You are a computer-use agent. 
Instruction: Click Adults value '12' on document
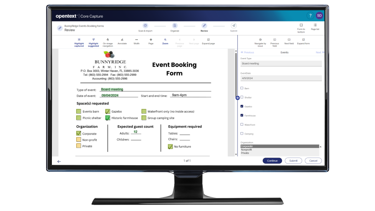coord(135,132)
